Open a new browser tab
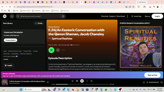 coord(128,2)
